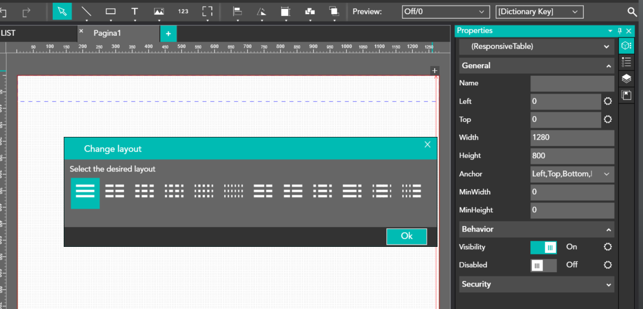Select the Text tool
The width and height of the screenshot is (643, 309).
tap(135, 12)
